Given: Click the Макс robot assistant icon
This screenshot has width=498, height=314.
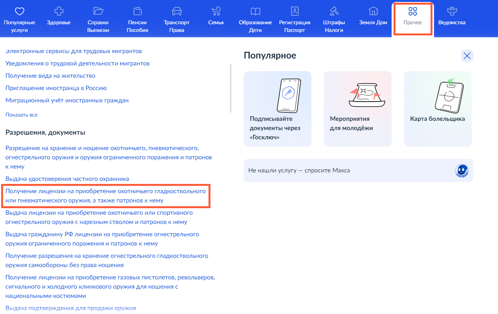Looking at the screenshot, I should tap(461, 170).
